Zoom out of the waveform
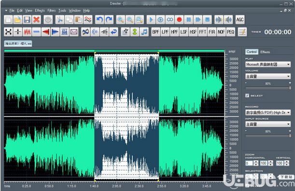 coord(130,20)
